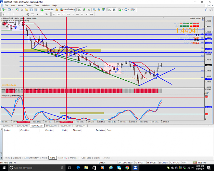Select the Vertical Line drawing tool
The image size is (214, 171).
(14, 14)
